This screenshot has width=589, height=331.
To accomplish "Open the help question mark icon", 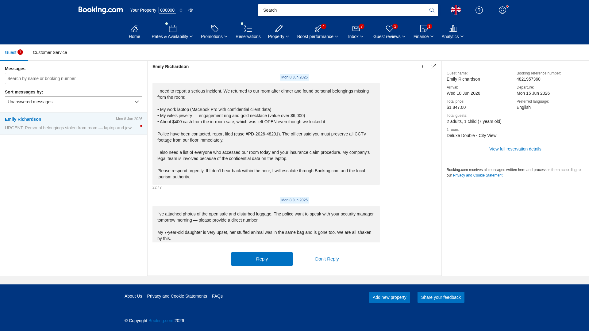I will coord(479,10).
